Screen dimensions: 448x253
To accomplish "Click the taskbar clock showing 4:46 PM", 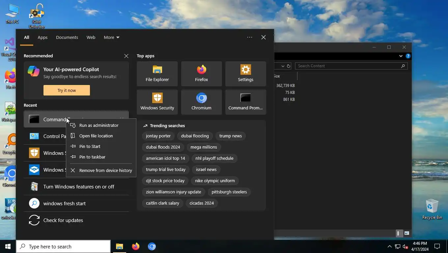I will point(420,246).
